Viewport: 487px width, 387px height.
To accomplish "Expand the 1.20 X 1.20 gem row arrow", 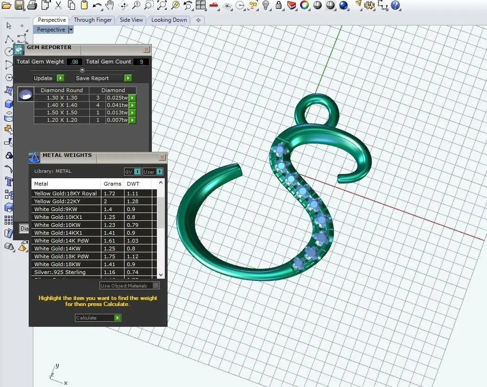I will point(132,120).
